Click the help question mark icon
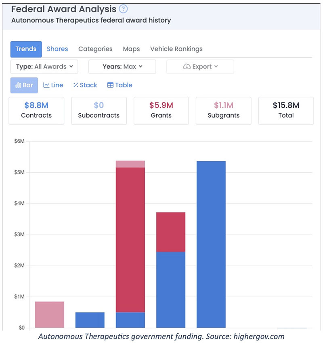The width and height of the screenshot is (323, 343). pyautogui.click(x=123, y=9)
